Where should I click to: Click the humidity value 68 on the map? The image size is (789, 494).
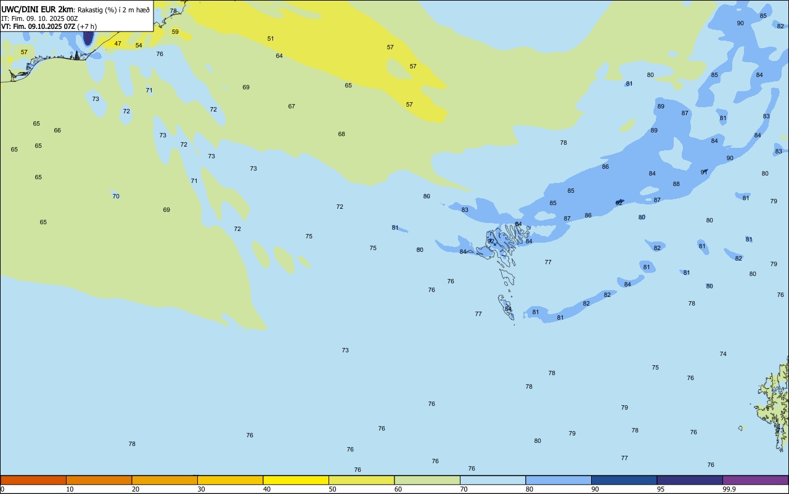pyautogui.click(x=341, y=134)
